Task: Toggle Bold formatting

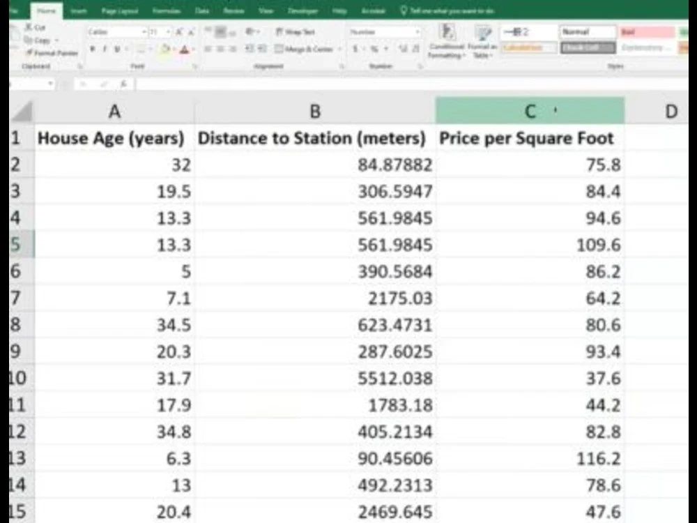Action: coord(93,50)
